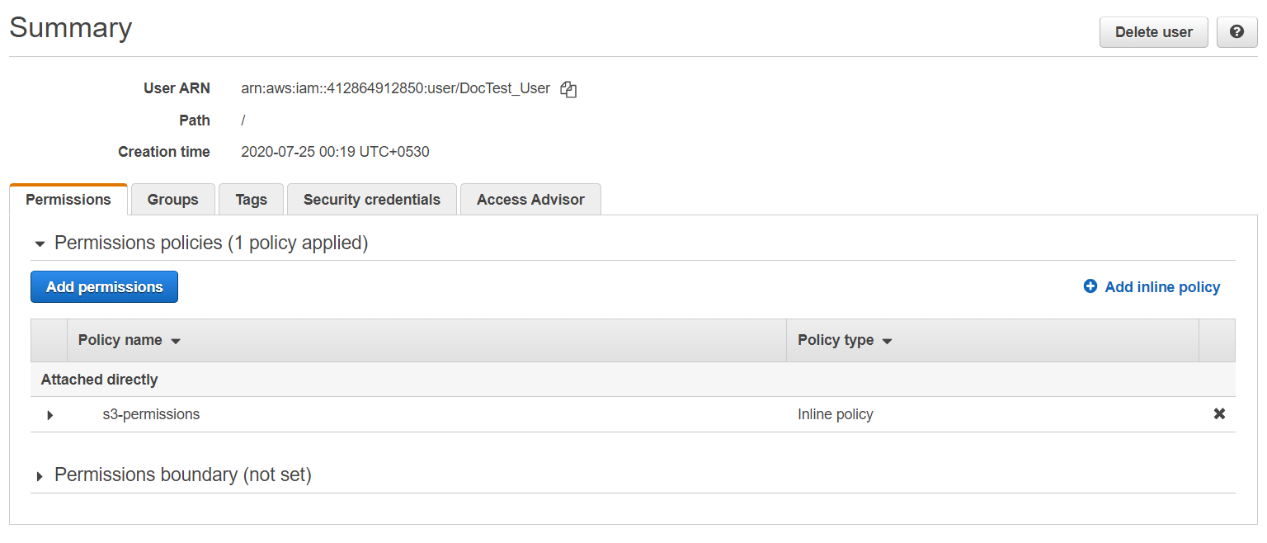Open the s3-permissions policy name
This screenshot has width=1267, height=543.
[151, 414]
